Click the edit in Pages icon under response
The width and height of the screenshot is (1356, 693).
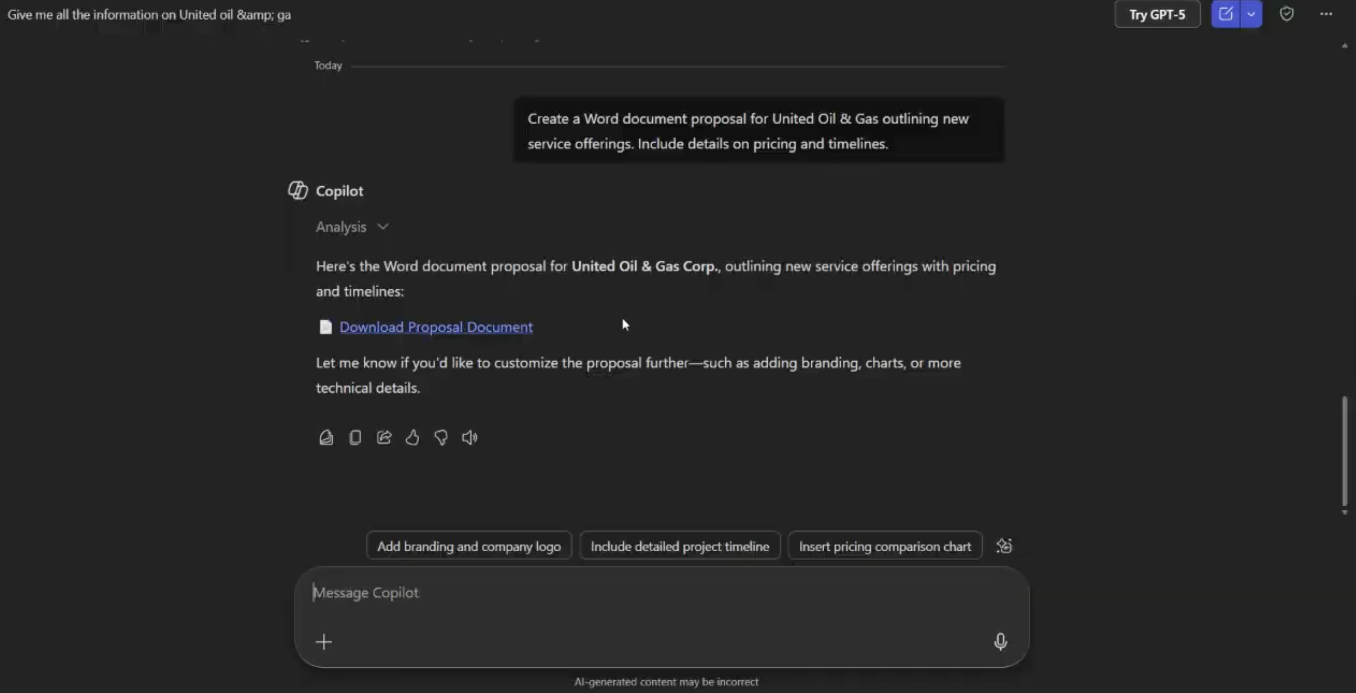327,437
